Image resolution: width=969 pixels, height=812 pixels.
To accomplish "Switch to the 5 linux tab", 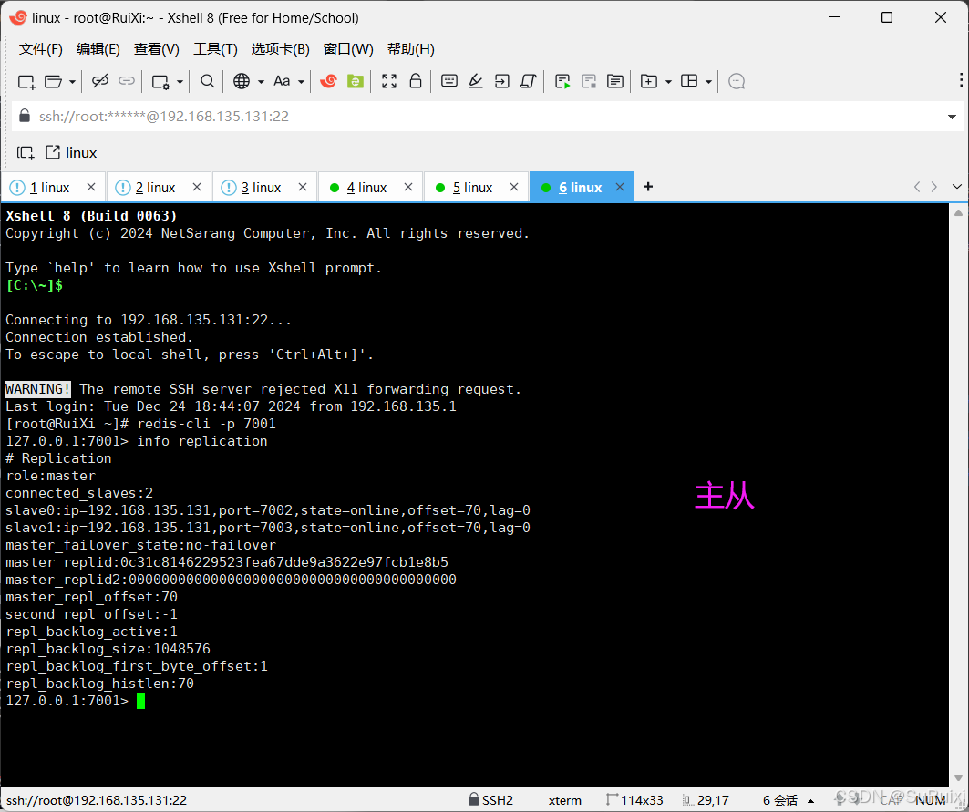I will [x=472, y=187].
